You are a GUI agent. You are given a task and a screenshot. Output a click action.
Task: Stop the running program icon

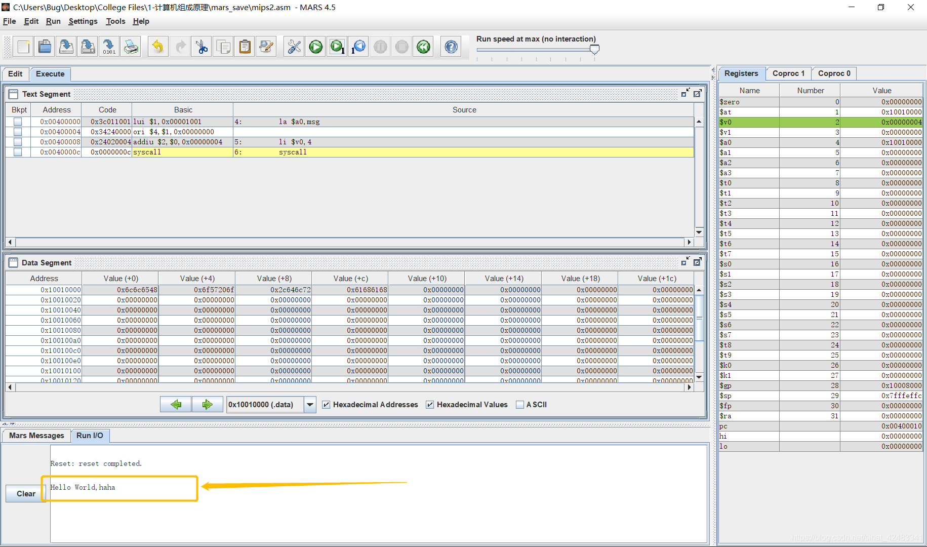pyautogui.click(x=401, y=47)
